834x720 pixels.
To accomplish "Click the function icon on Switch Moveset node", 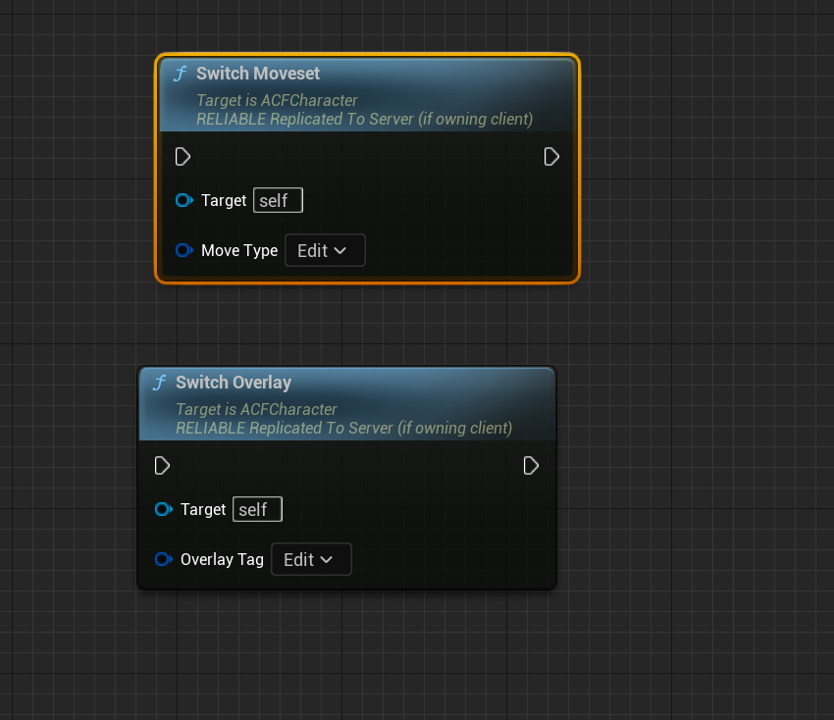I will pos(180,74).
